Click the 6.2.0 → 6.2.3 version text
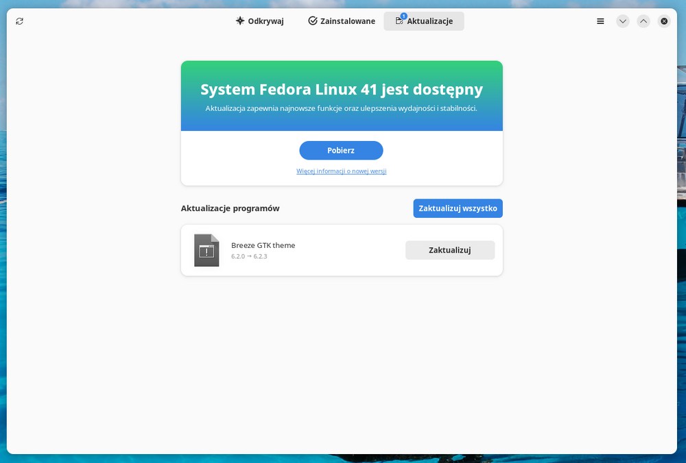686x463 pixels. coord(249,256)
